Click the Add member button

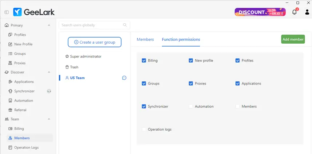pyautogui.click(x=293, y=39)
